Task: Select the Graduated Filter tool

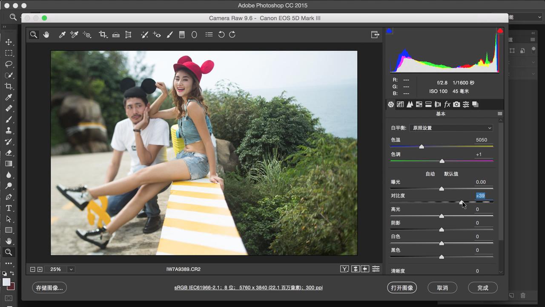Action: [182, 35]
